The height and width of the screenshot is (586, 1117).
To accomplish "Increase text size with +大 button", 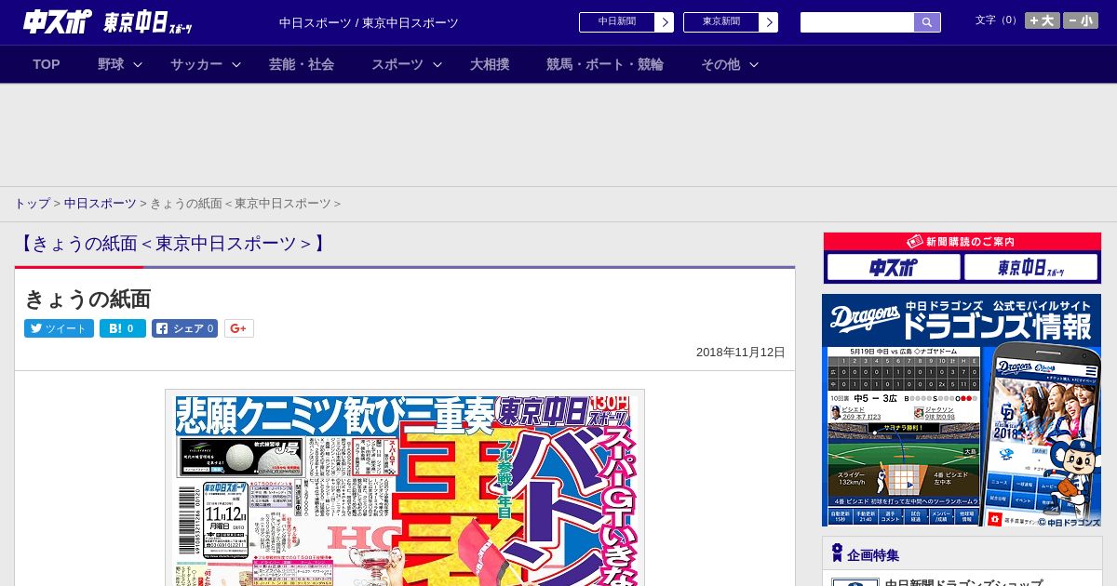I will tap(1043, 20).
